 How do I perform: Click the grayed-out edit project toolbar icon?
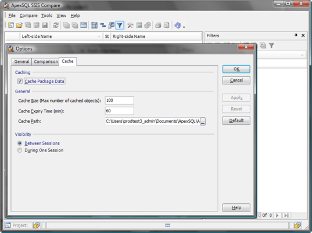point(37,25)
